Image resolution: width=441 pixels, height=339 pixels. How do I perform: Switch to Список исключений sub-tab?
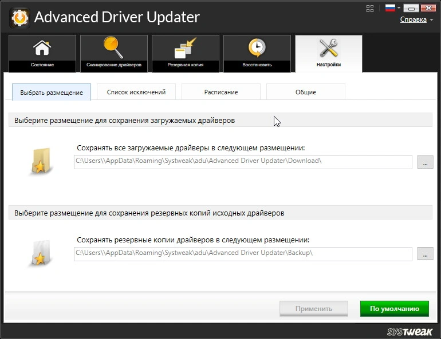136,92
